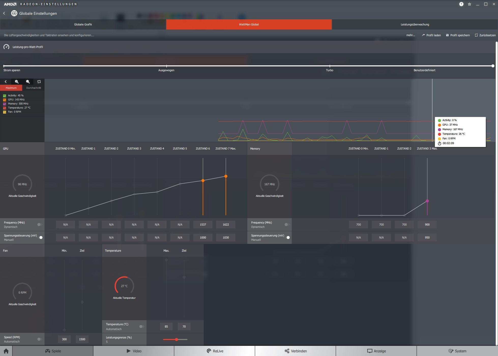Click the GPU Zustand 7 frequency handle
This screenshot has width=498, height=356.
pyautogui.click(x=226, y=176)
